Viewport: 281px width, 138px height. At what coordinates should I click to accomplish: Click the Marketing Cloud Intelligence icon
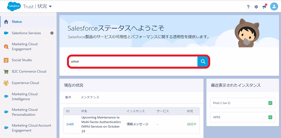pyautogui.click(x=6, y=96)
